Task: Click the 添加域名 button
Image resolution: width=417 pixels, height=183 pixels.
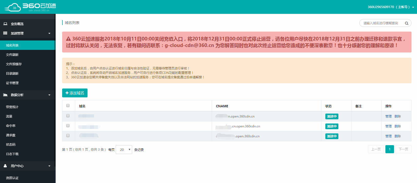Action: 75,93
